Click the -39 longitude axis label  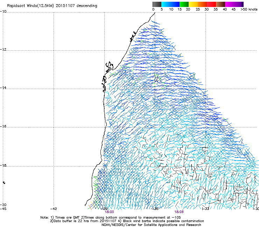point(104,209)
